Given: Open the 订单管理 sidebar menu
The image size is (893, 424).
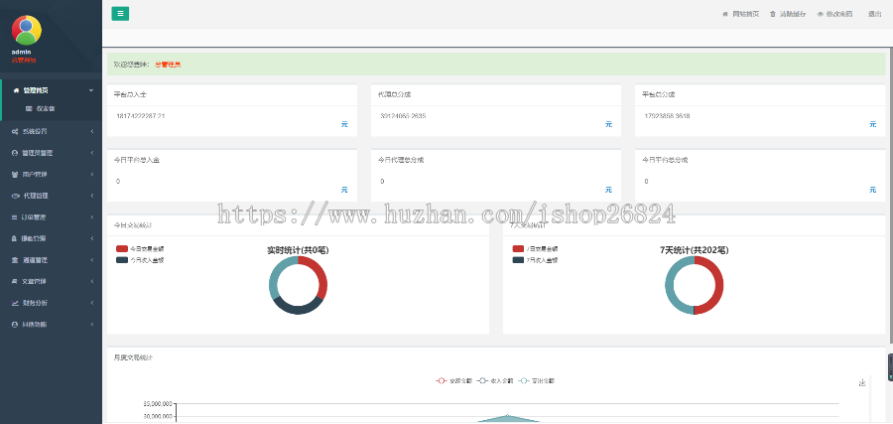Looking at the screenshot, I should tap(52, 217).
